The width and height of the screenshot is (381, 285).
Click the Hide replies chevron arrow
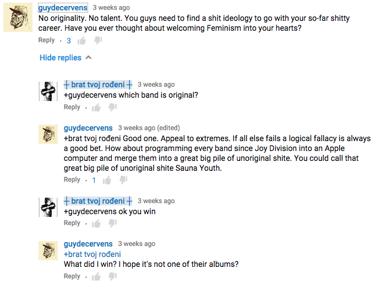tap(89, 58)
